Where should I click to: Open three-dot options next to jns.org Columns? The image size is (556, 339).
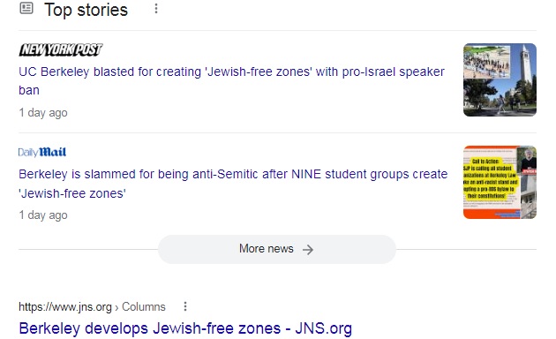[x=185, y=306]
